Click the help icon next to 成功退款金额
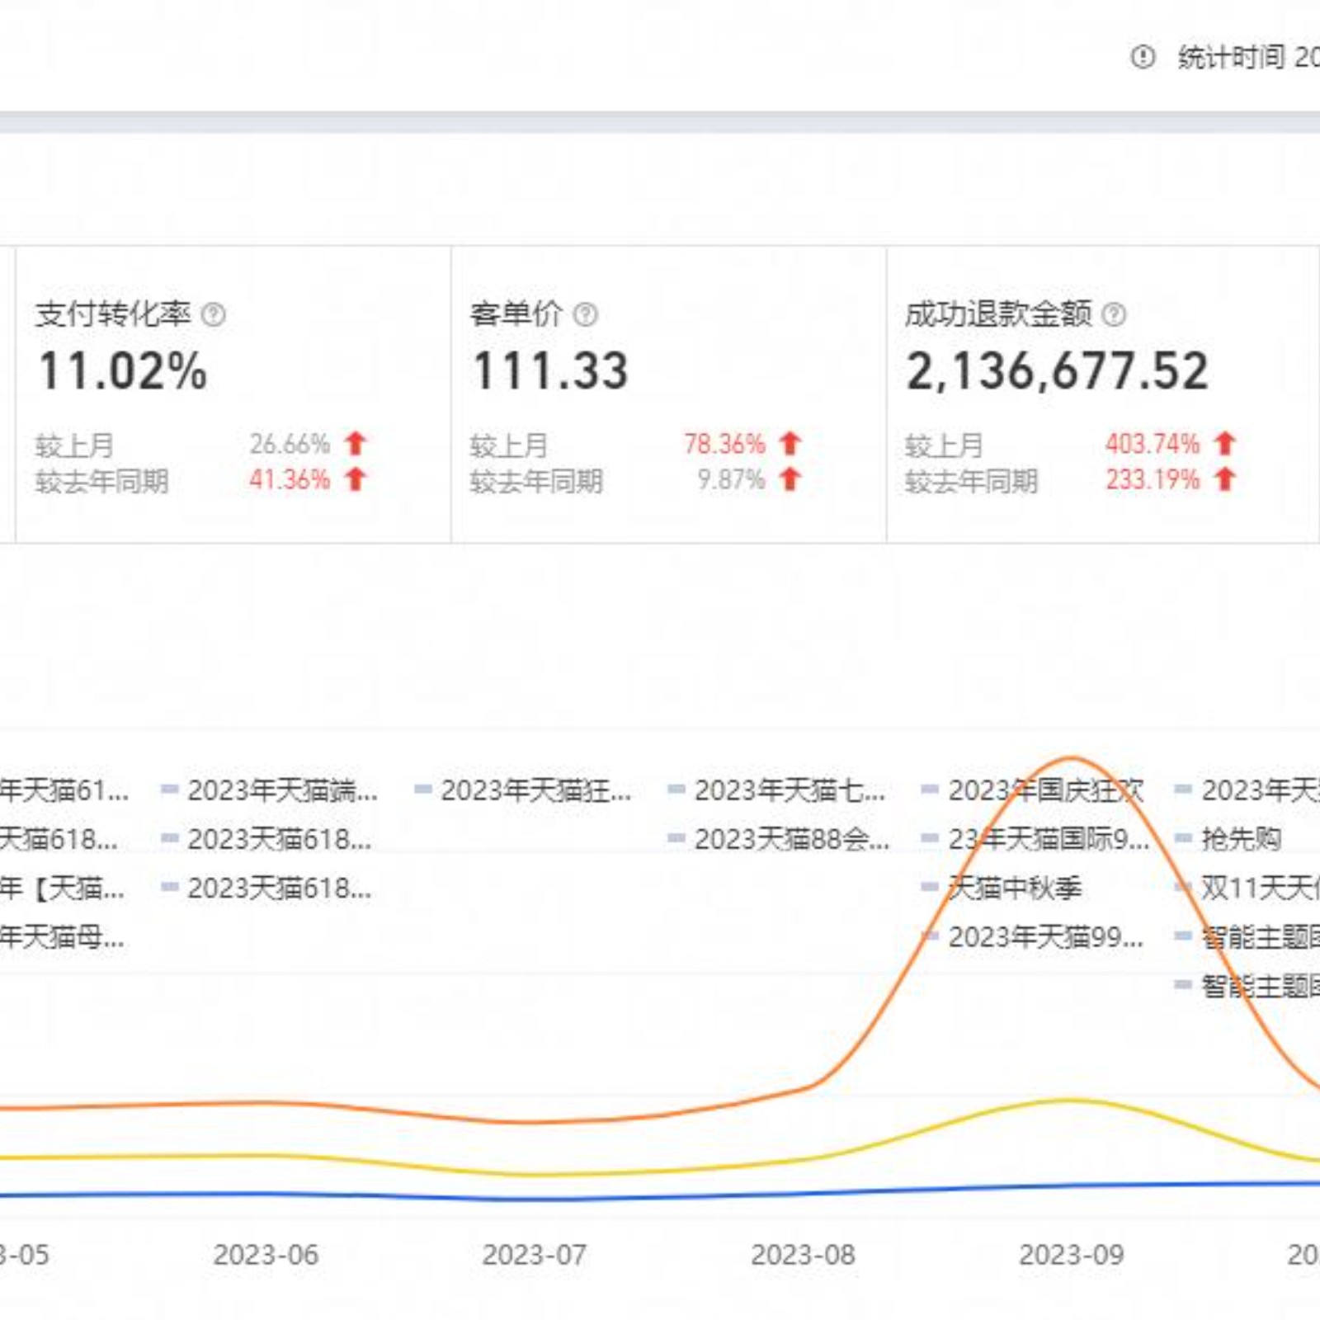Screen dimensions: 1320x1320 click(x=1114, y=314)
